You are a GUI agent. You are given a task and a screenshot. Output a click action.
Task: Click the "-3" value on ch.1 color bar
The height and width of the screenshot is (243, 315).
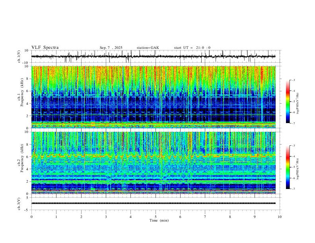coord(293,80)
